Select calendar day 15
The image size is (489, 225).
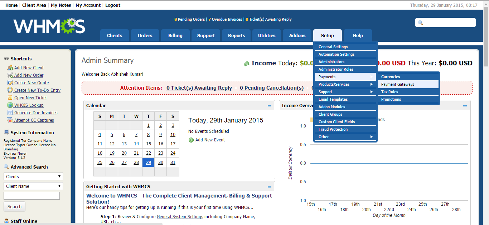(149, 144)
